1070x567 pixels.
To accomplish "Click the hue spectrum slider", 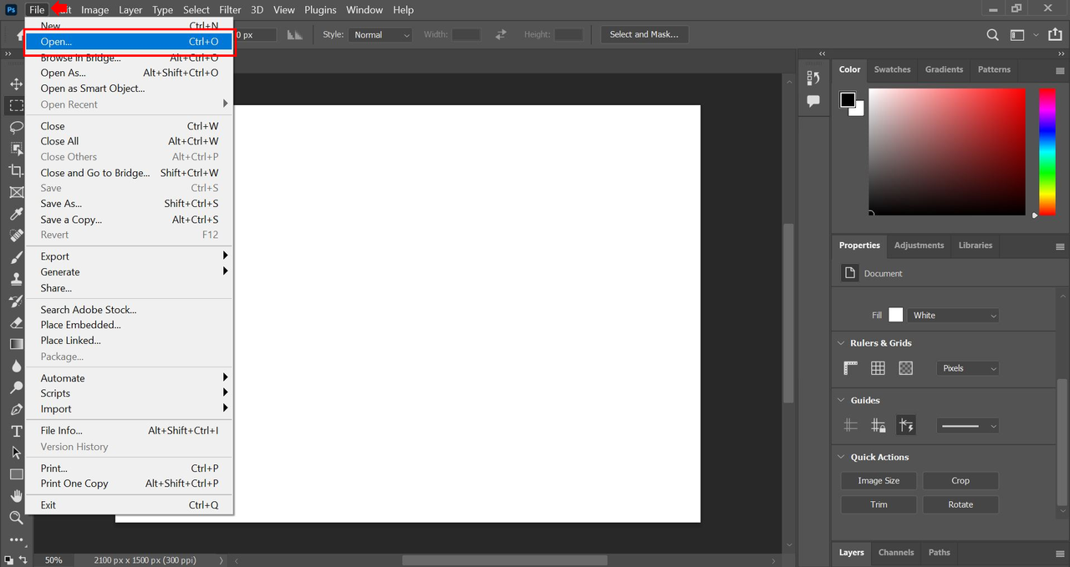I will pyautogui.click(x=1047, y=152).
